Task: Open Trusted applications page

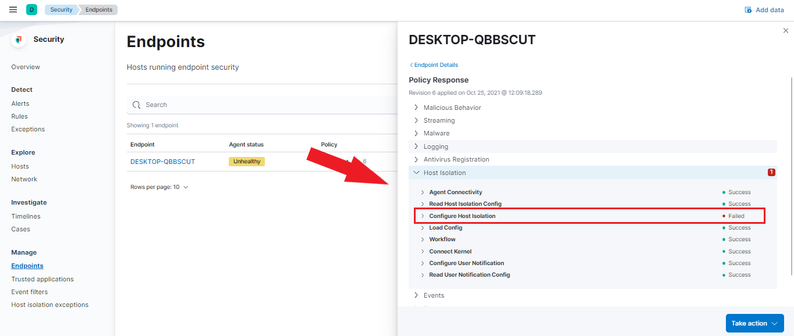Action: [42, 279]
